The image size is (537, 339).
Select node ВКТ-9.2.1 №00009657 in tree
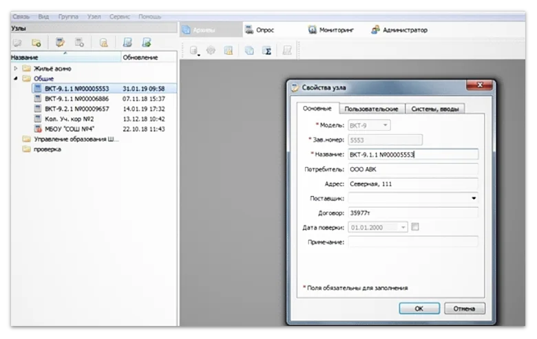pos(76,109)
